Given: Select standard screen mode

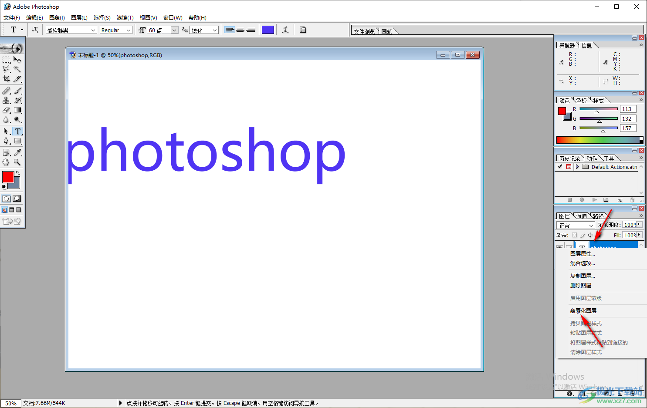Looking at the screenshot, I should pyautogui.click(x=5, y=210).
